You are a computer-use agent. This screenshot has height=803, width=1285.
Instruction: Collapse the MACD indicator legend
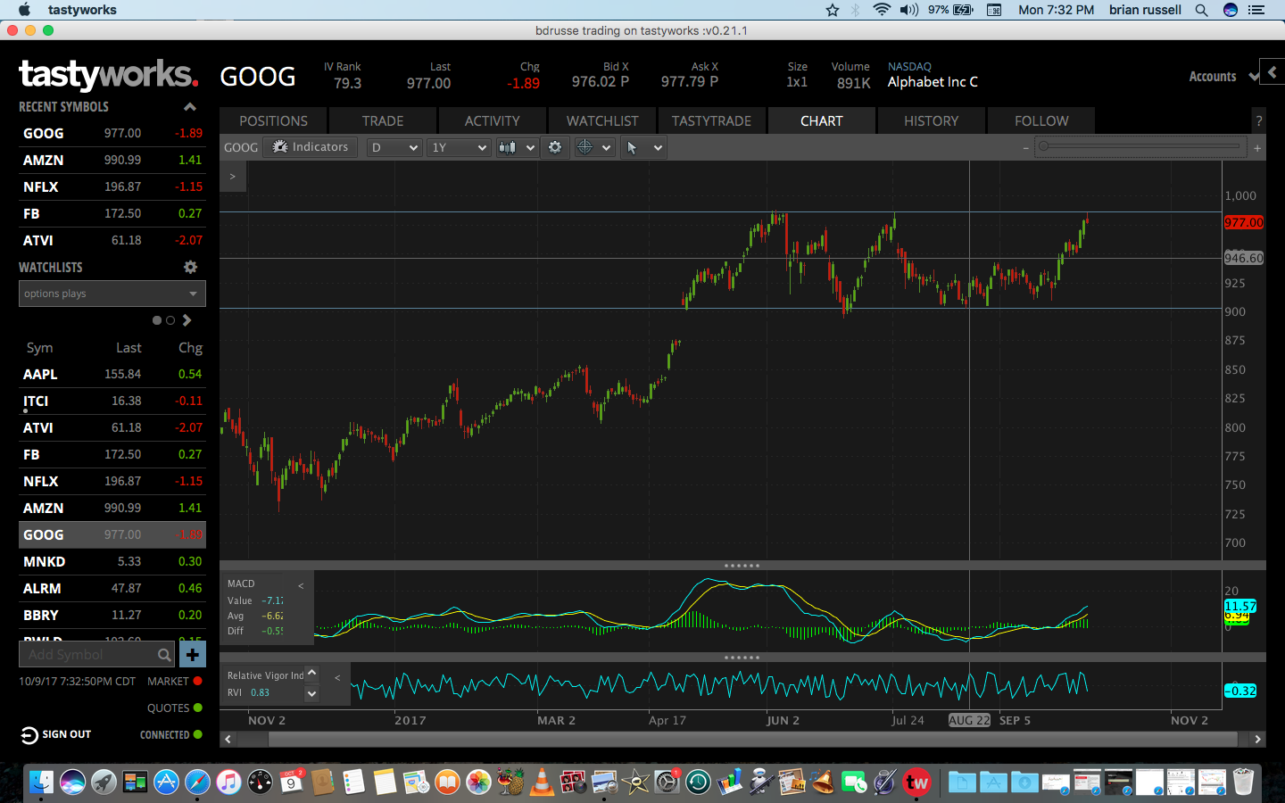[301, 586]
